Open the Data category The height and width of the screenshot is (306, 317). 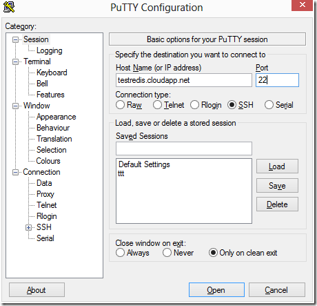click(44, 183)
